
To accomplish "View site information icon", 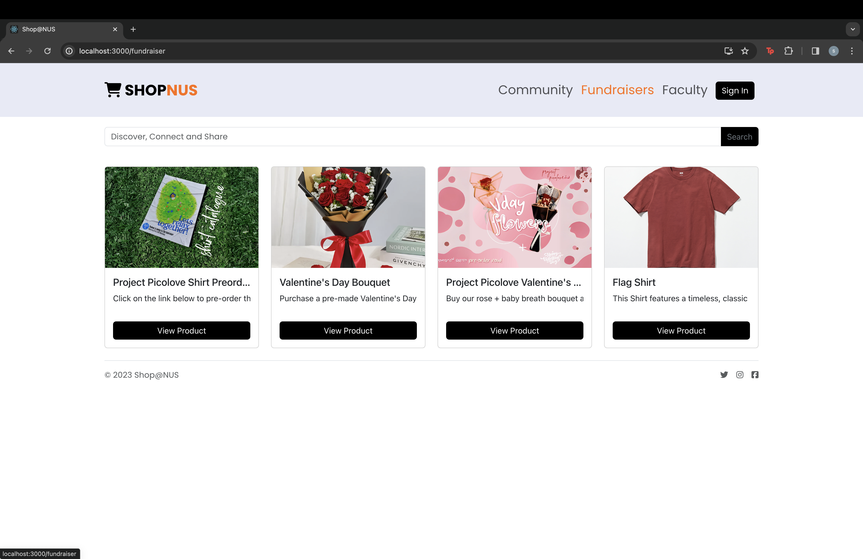I will (69, 51).
